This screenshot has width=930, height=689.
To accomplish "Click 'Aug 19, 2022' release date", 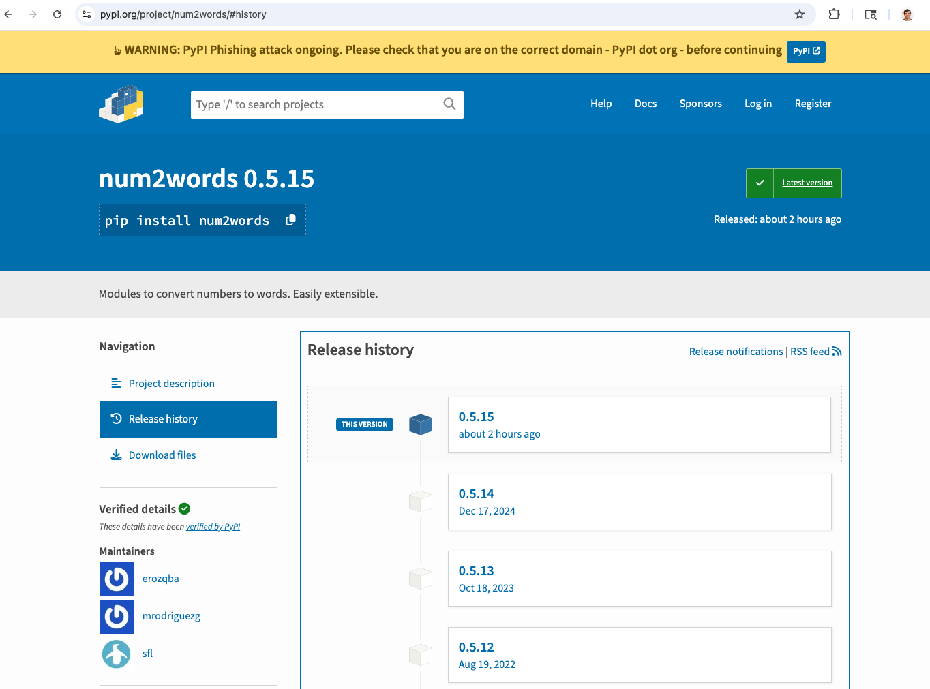I will 487,664.
